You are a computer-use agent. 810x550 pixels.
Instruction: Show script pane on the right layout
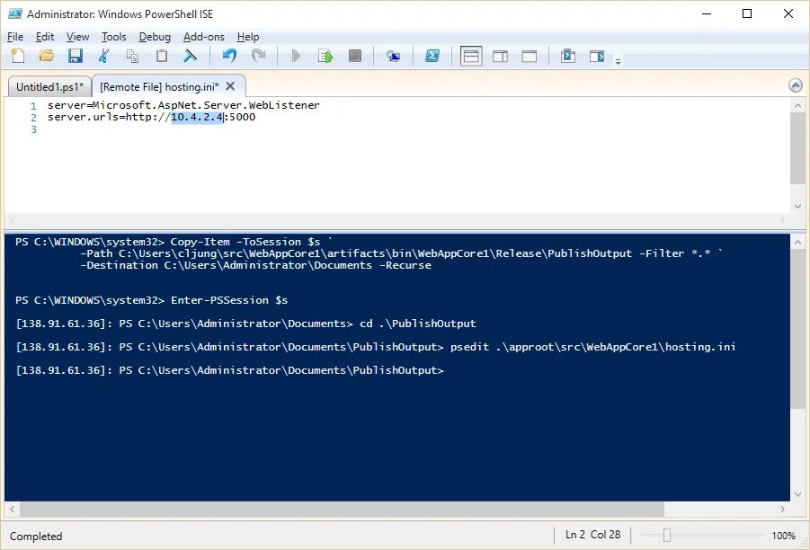[x=500, y=56]
